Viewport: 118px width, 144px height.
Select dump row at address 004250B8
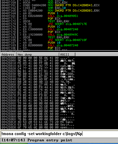38,119
